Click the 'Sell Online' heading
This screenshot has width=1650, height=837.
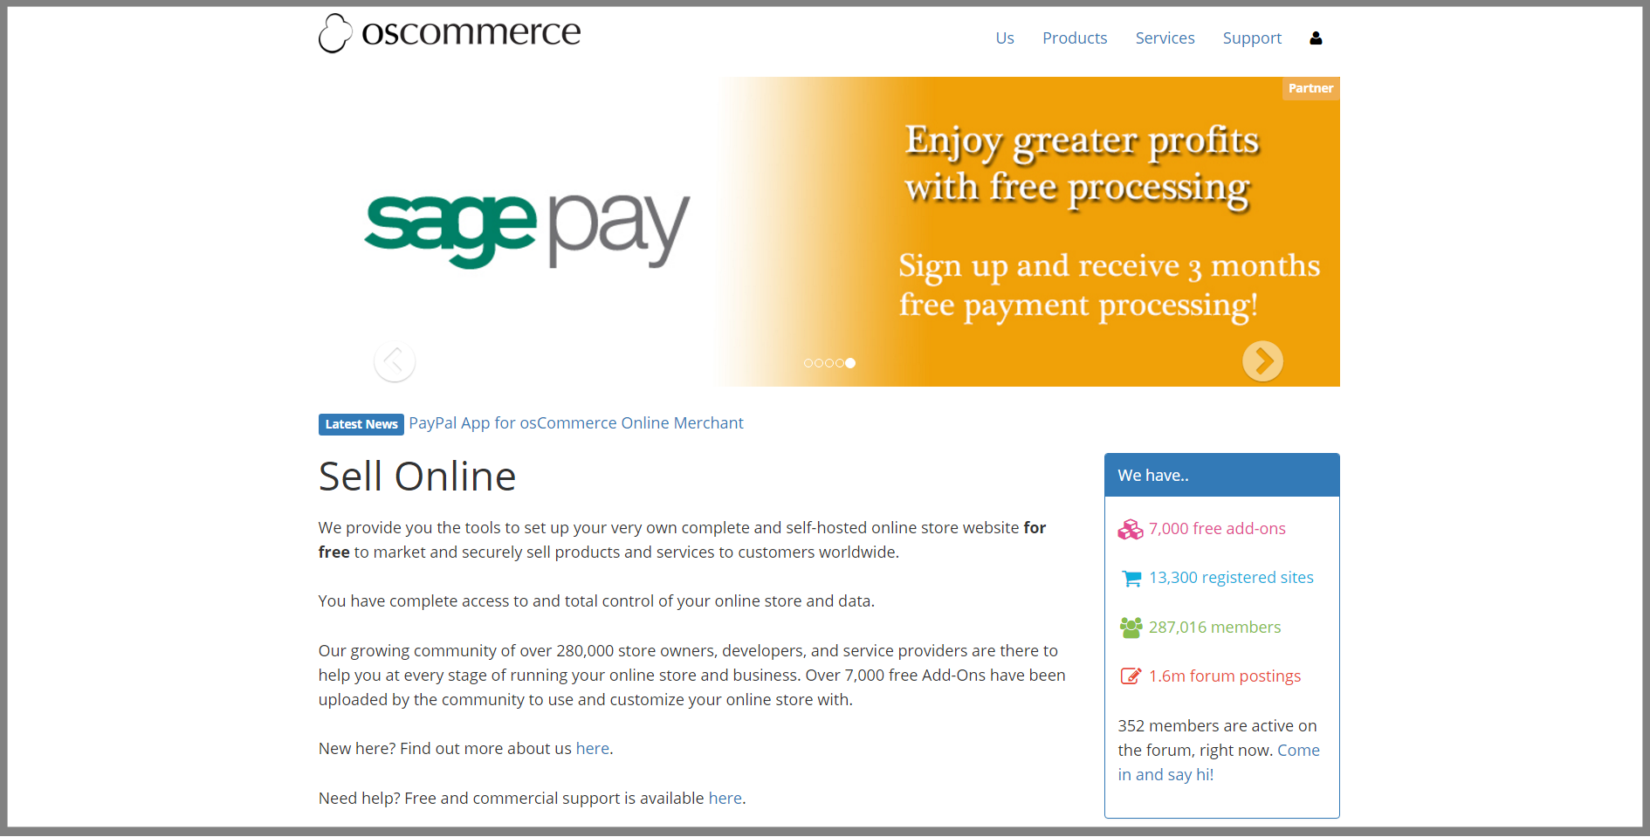pos(417,477)
